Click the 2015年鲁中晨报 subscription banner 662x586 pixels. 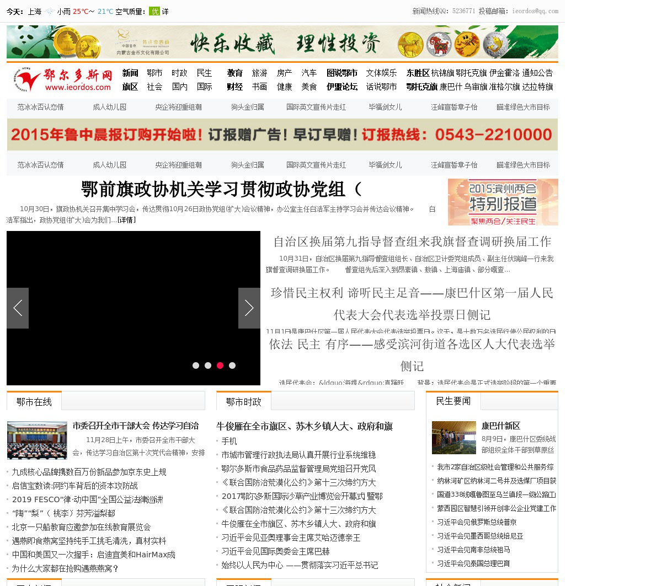[282, 135]
